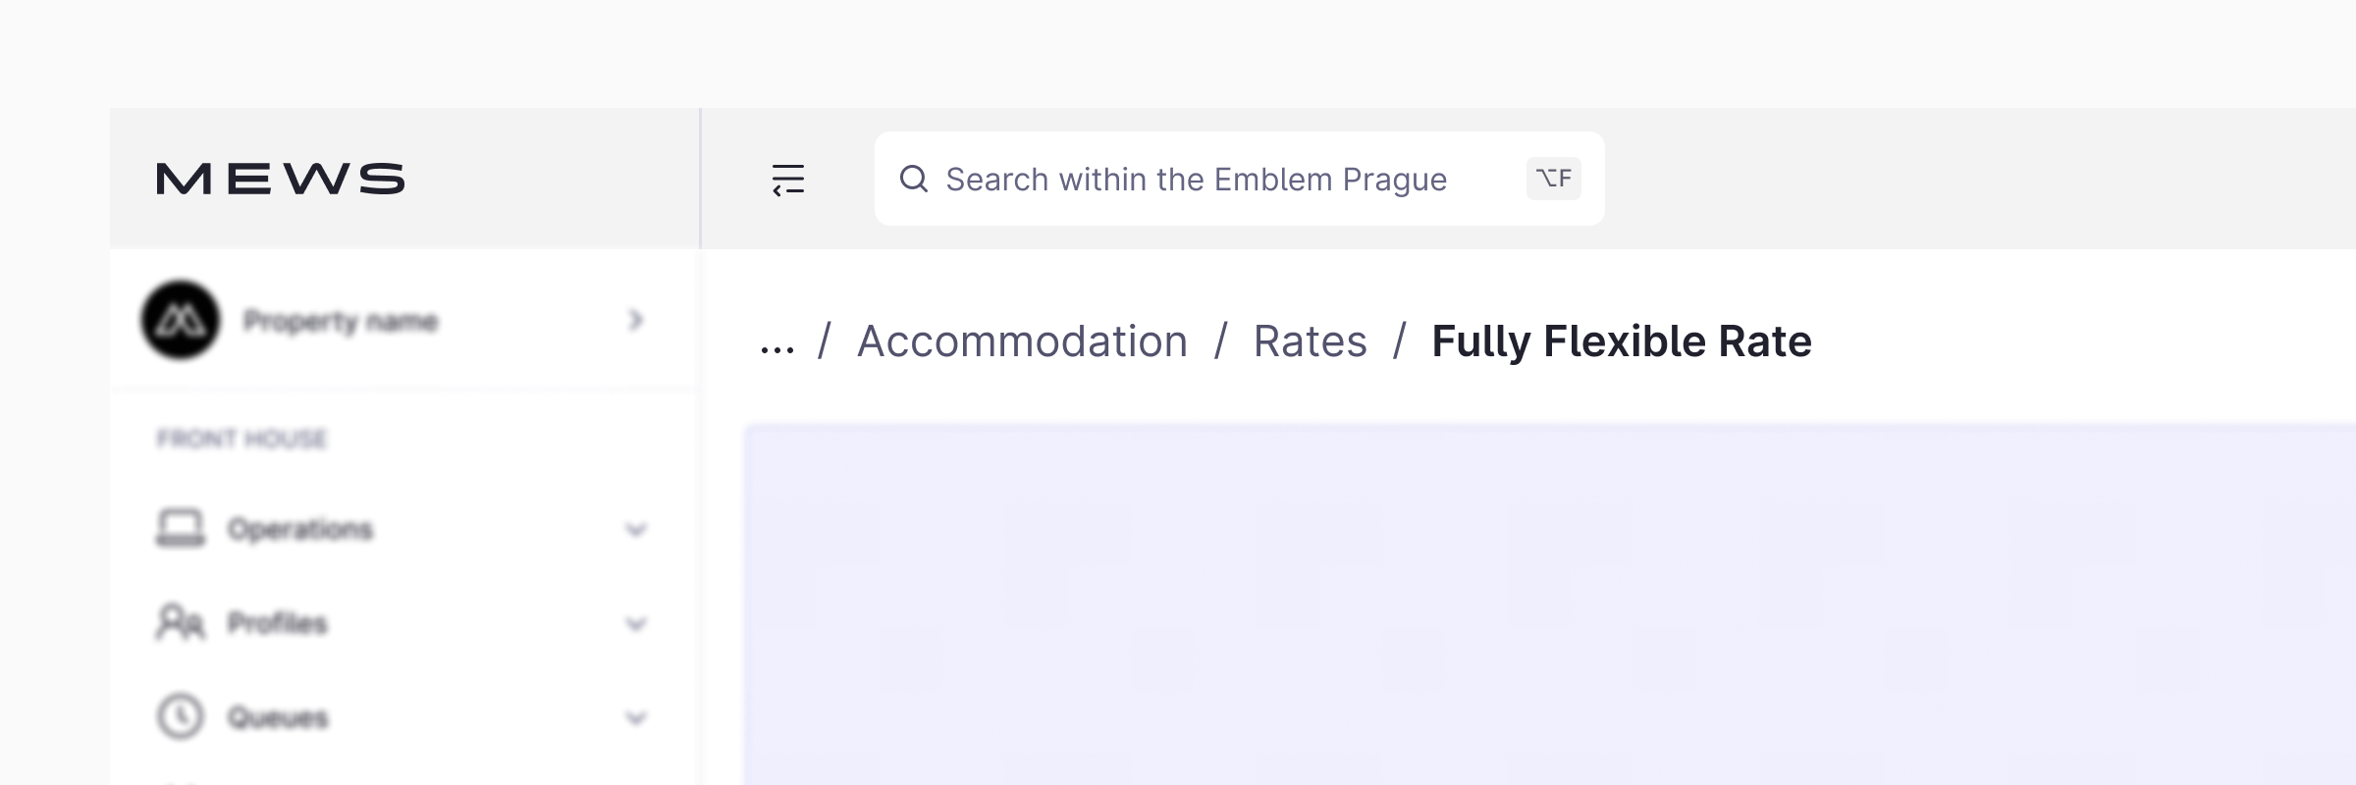
Task: Click the Queues clock icon
Action: coord(181,716)
